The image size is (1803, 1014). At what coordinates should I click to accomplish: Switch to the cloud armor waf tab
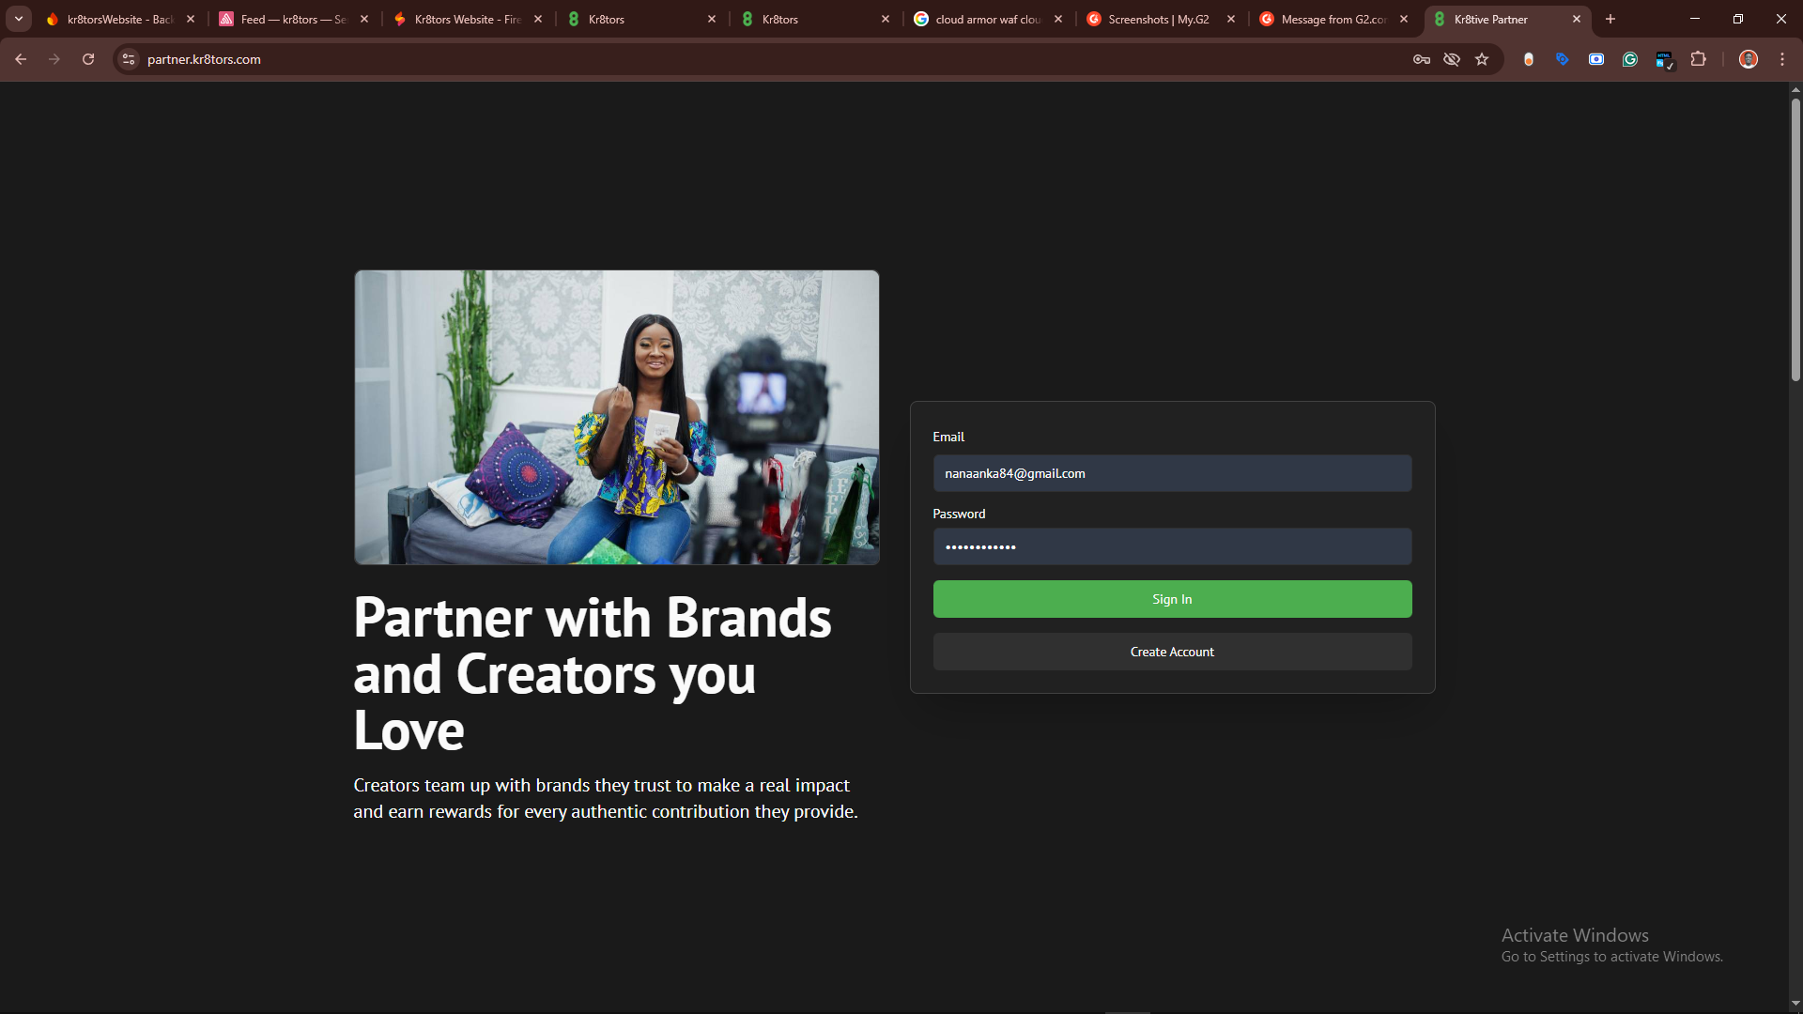pos(986,19)
